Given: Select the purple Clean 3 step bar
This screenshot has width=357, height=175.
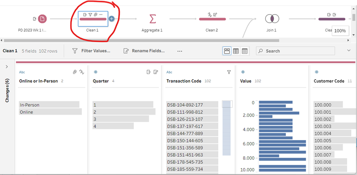Looking at the screenshot, I should coord(332,19).
